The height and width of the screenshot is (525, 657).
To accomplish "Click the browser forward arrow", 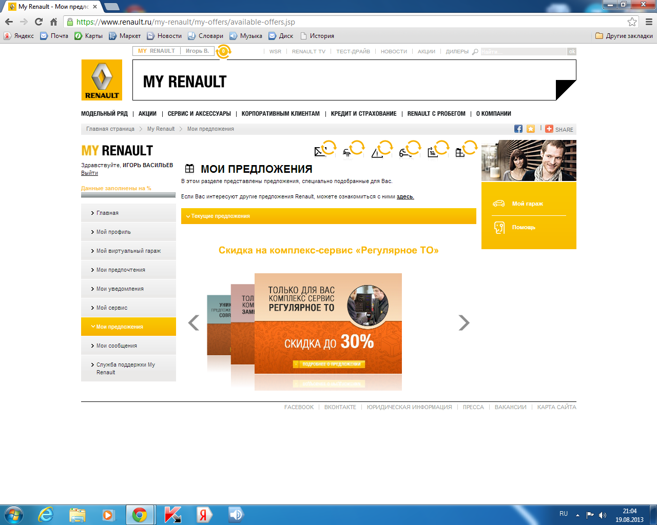I will [x=24, y=22].
